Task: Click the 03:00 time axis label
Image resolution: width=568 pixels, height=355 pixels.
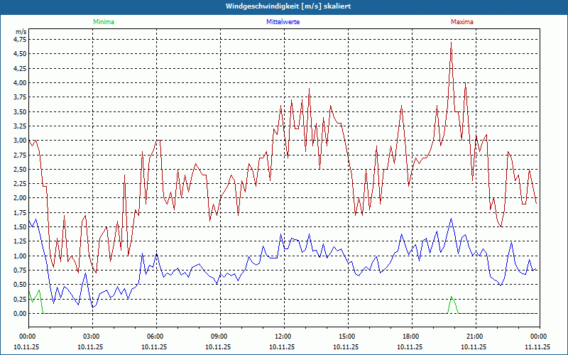Action: click(x=91, y=337)
